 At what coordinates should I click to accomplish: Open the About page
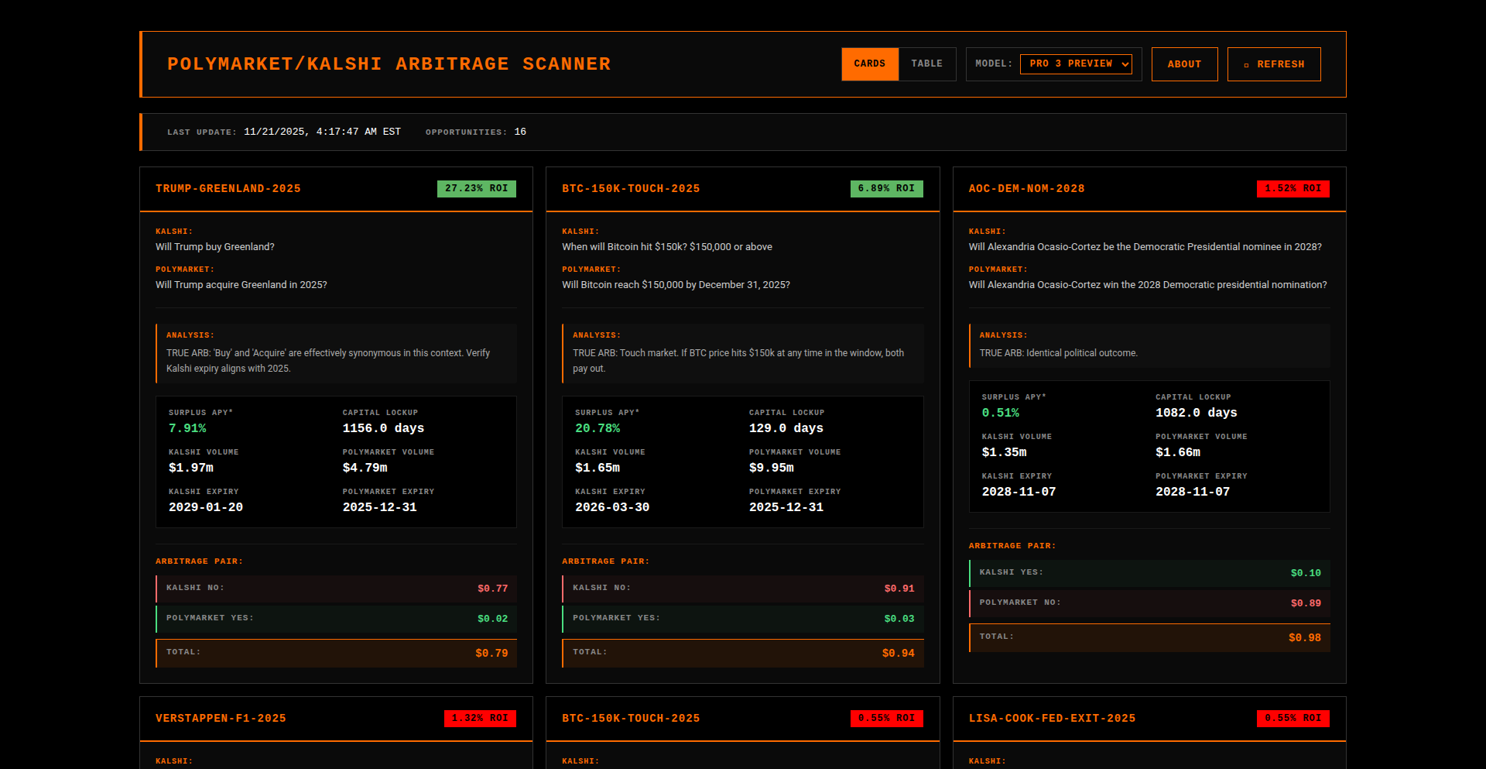[1183, 64]
